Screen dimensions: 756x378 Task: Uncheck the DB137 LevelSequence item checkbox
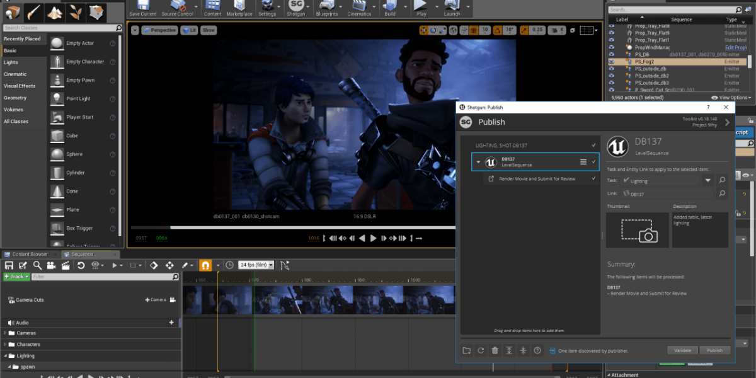[593, 162]
